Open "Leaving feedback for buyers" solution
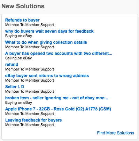Screen dimensions: 139x141 pyautogui.click(x=33, y=120)
